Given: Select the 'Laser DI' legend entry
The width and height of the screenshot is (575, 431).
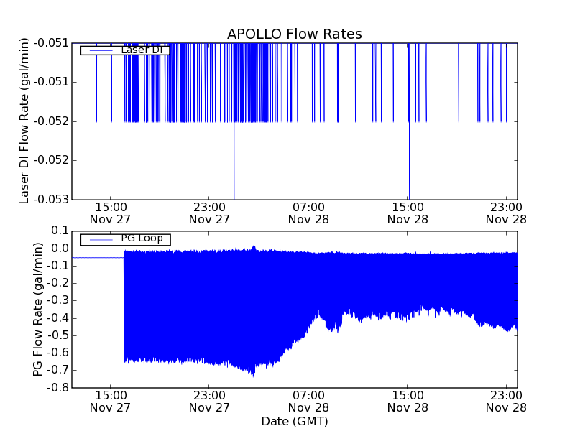Looking at the screenshot, I should point(125,50).
